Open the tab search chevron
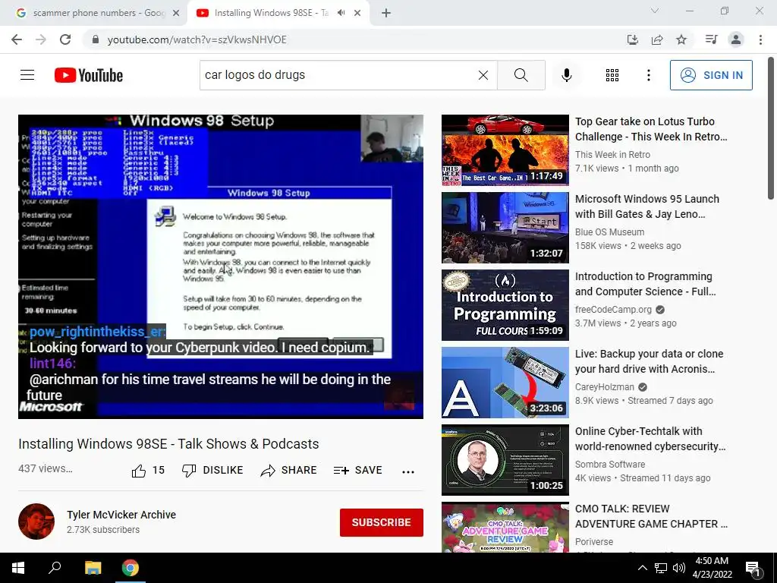The height and width of the screenshot is (583, 777). (655, 11)
